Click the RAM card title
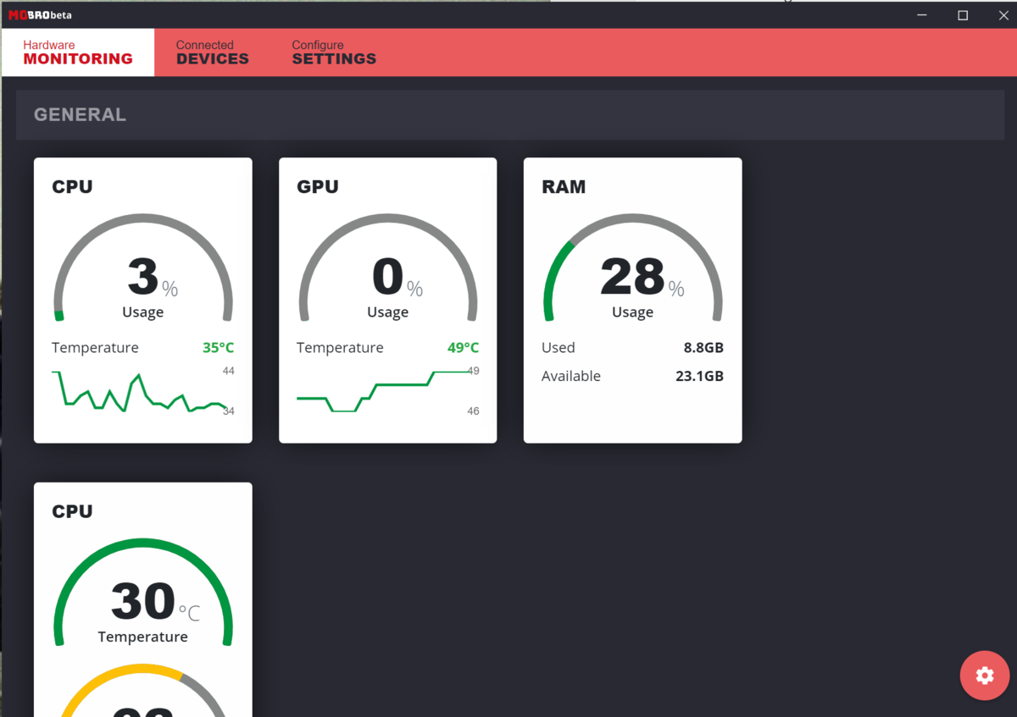Screen dimensions: 1017x717 click(x=564, y=187)
